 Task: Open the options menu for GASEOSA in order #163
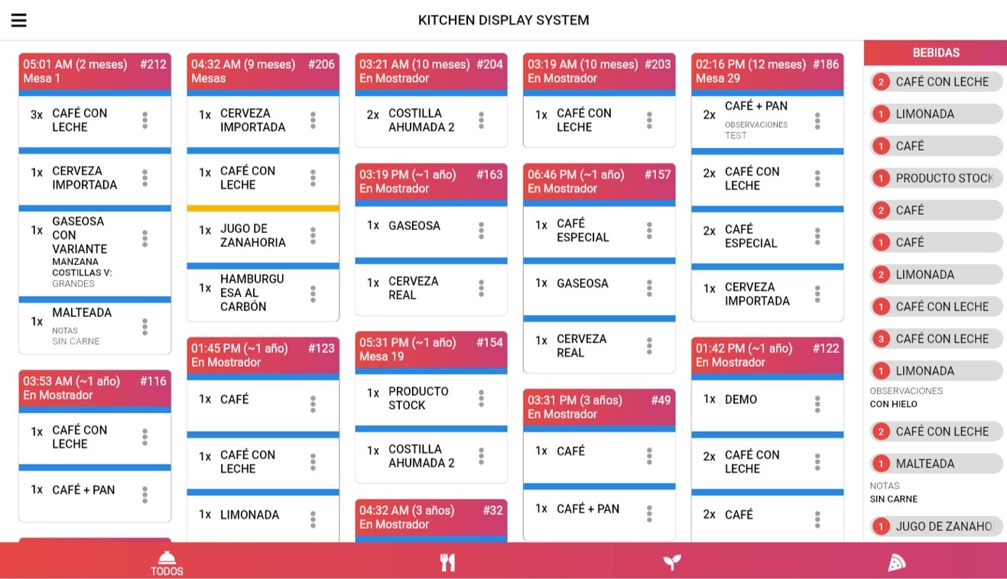click(x=480, y=225)
